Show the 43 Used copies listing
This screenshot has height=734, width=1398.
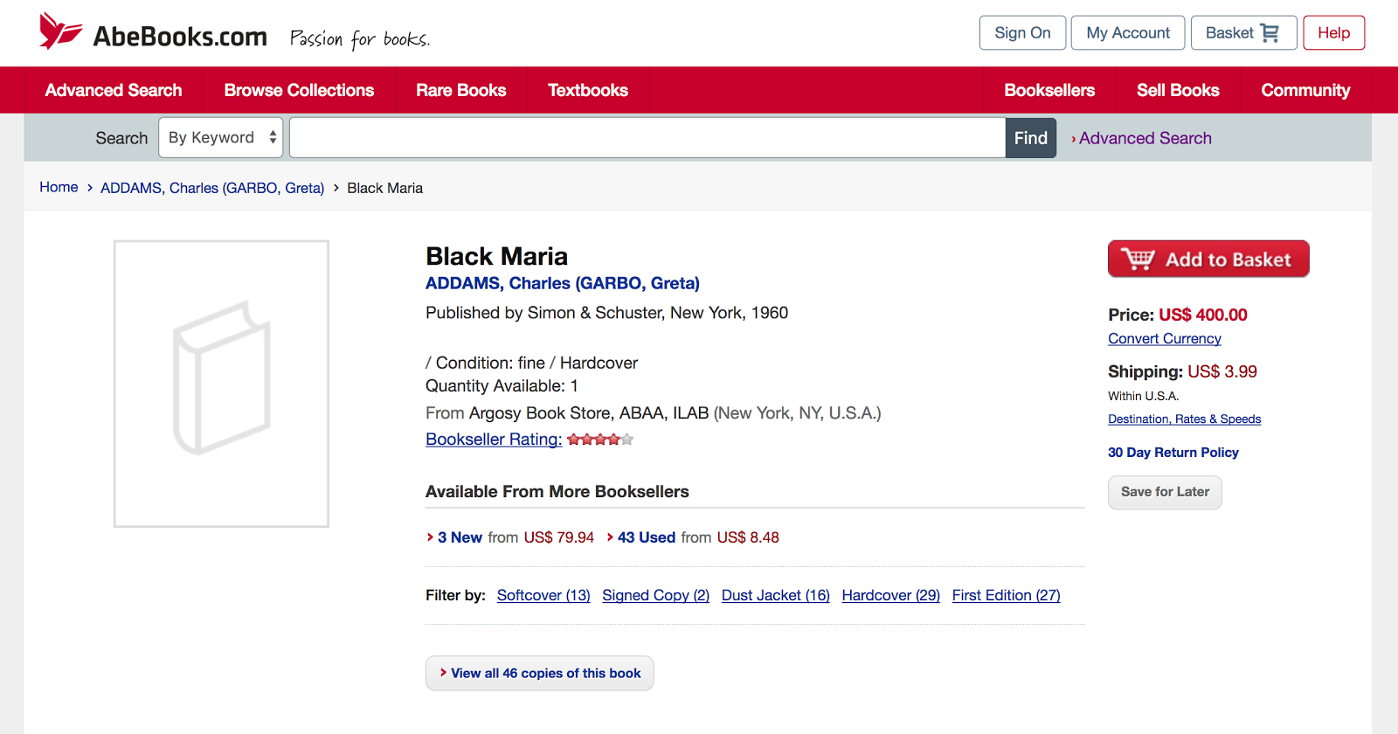coord(647,537)
